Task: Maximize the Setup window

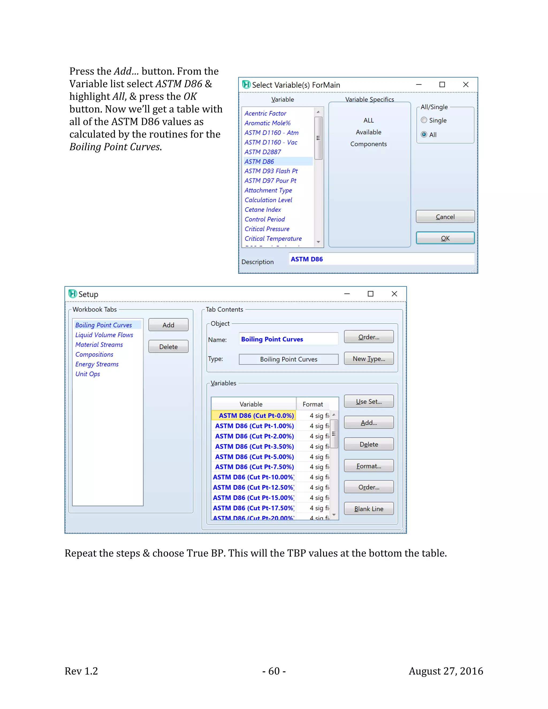Action: pyautogui.click(x=370, y=294)
